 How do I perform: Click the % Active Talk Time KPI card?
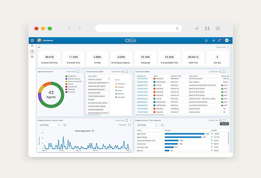[x=50, y=58]
